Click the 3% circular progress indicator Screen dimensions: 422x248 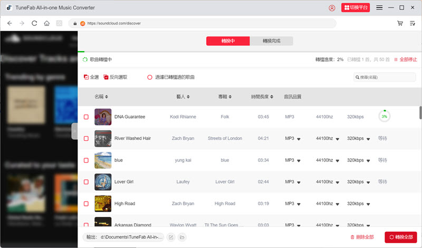click(x=385, y=116)
